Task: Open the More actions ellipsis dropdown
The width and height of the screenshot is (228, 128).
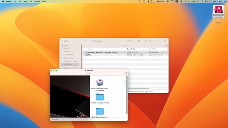Action: click(x=156, y=41)
